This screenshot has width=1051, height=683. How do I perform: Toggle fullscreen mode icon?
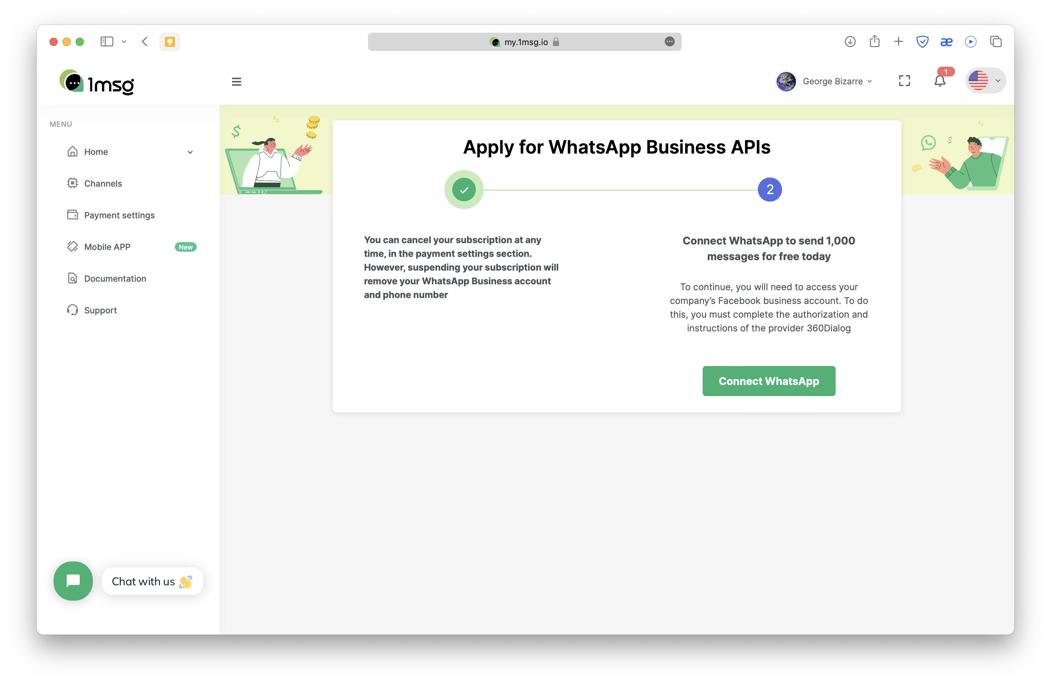904,81
